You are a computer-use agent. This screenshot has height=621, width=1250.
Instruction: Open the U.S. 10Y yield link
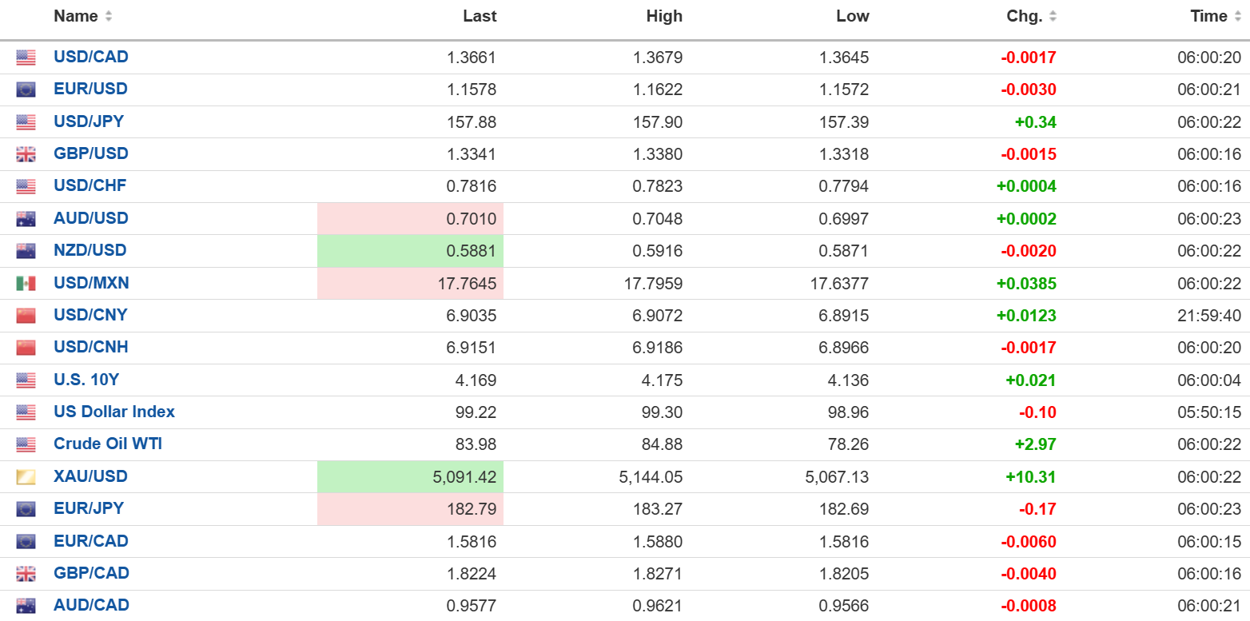click(x=86, y=380)
